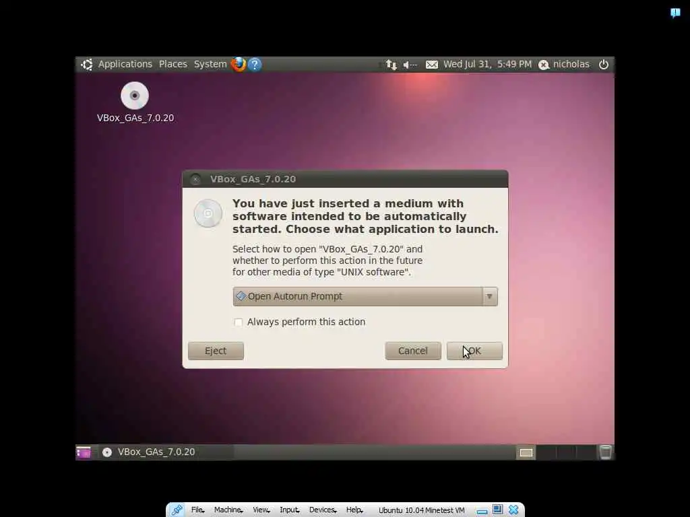The width and height of the screenshot is (690, 517).
Task: Click the disc icon inside the dialog
Action: coord(208,213)
